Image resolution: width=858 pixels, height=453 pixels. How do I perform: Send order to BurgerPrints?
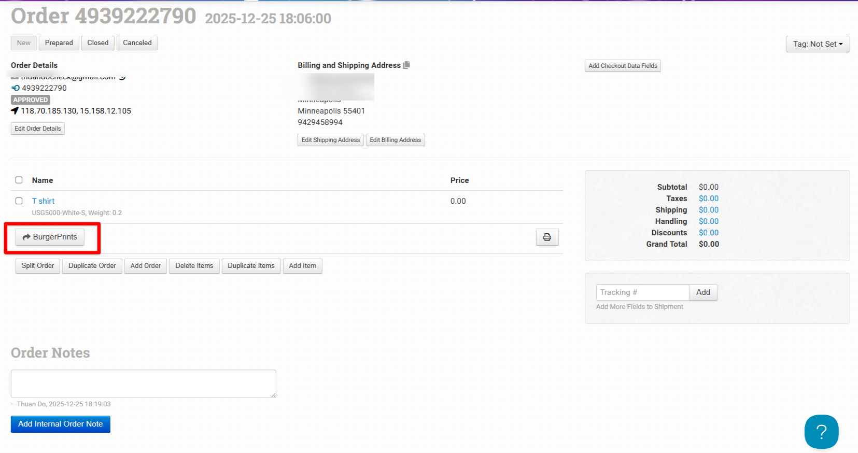[x=50, y=237]
